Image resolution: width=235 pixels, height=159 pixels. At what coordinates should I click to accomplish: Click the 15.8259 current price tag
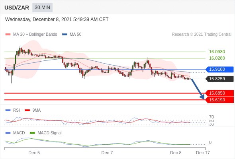[219, 79]
